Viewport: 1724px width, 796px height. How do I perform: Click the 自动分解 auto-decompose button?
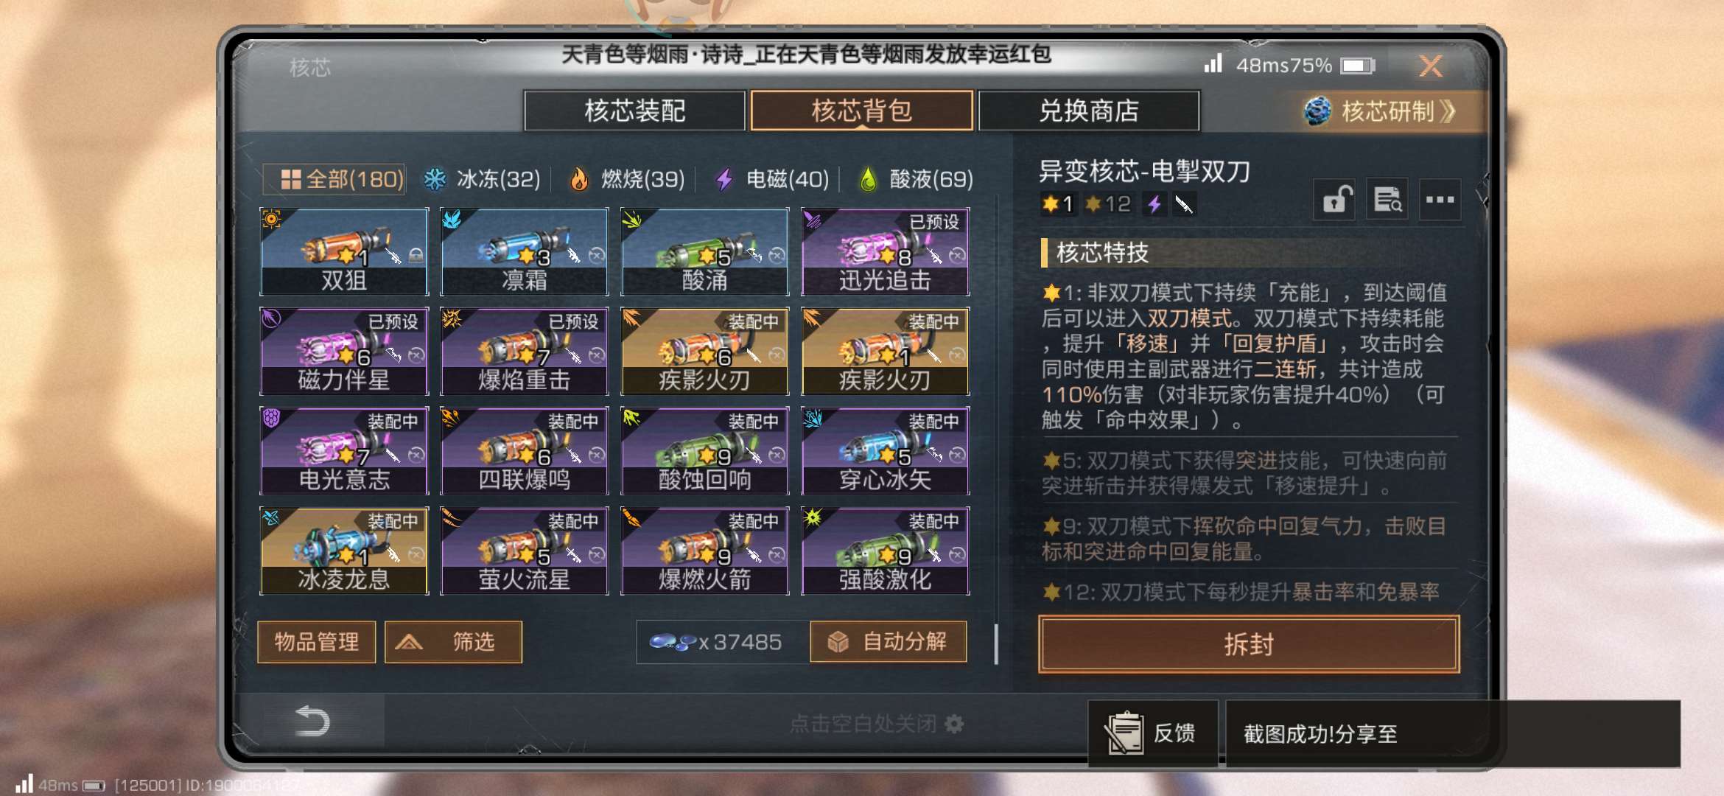point(889,642)
